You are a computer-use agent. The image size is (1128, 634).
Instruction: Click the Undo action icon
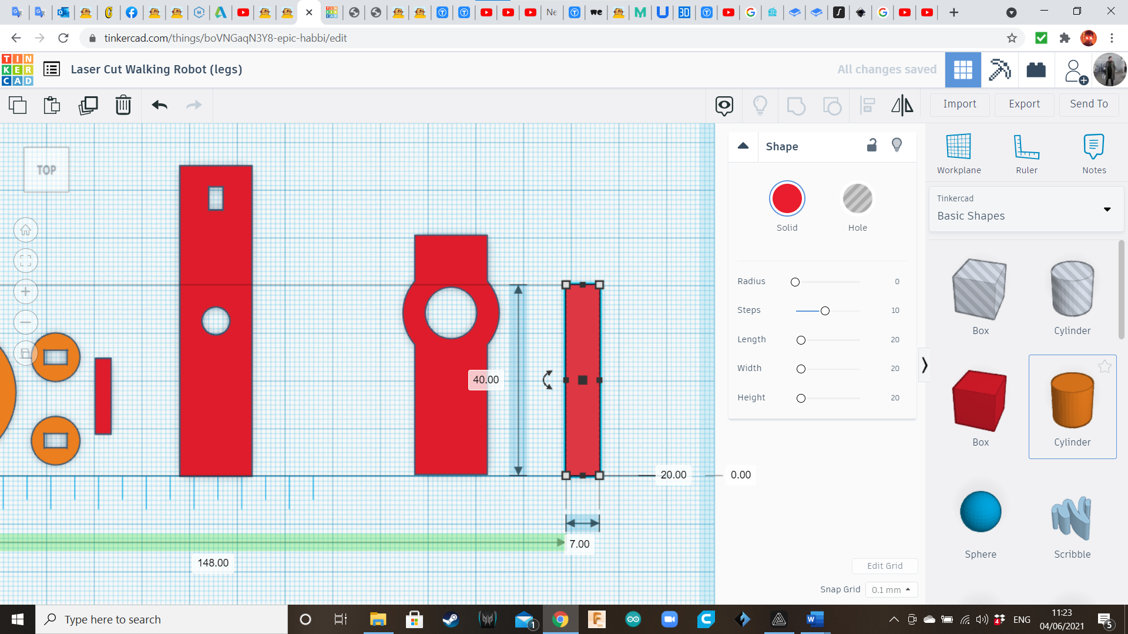click(x=160, y=104)
